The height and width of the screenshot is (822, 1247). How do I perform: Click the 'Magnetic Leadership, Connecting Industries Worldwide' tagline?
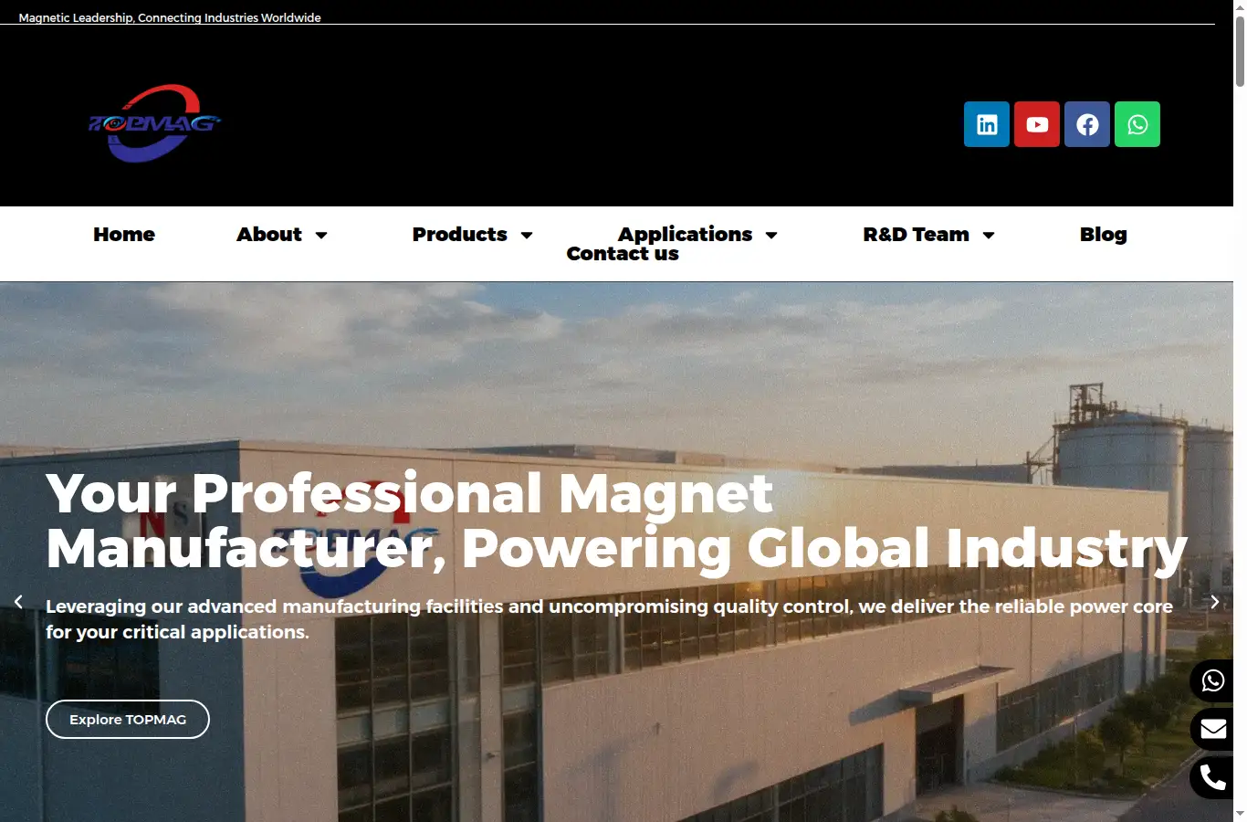(170, 17)
